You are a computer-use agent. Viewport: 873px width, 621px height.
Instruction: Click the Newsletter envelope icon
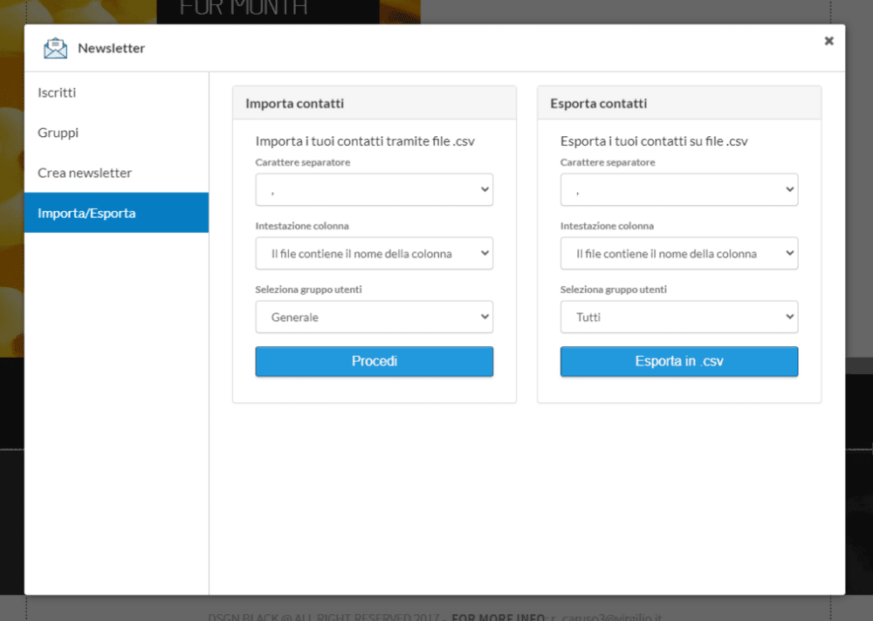56,49
